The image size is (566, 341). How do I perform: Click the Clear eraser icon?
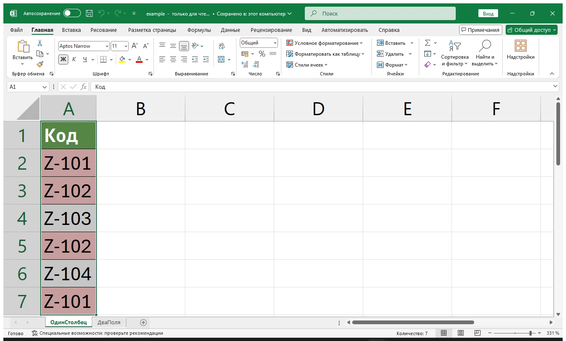click(428, 65)
